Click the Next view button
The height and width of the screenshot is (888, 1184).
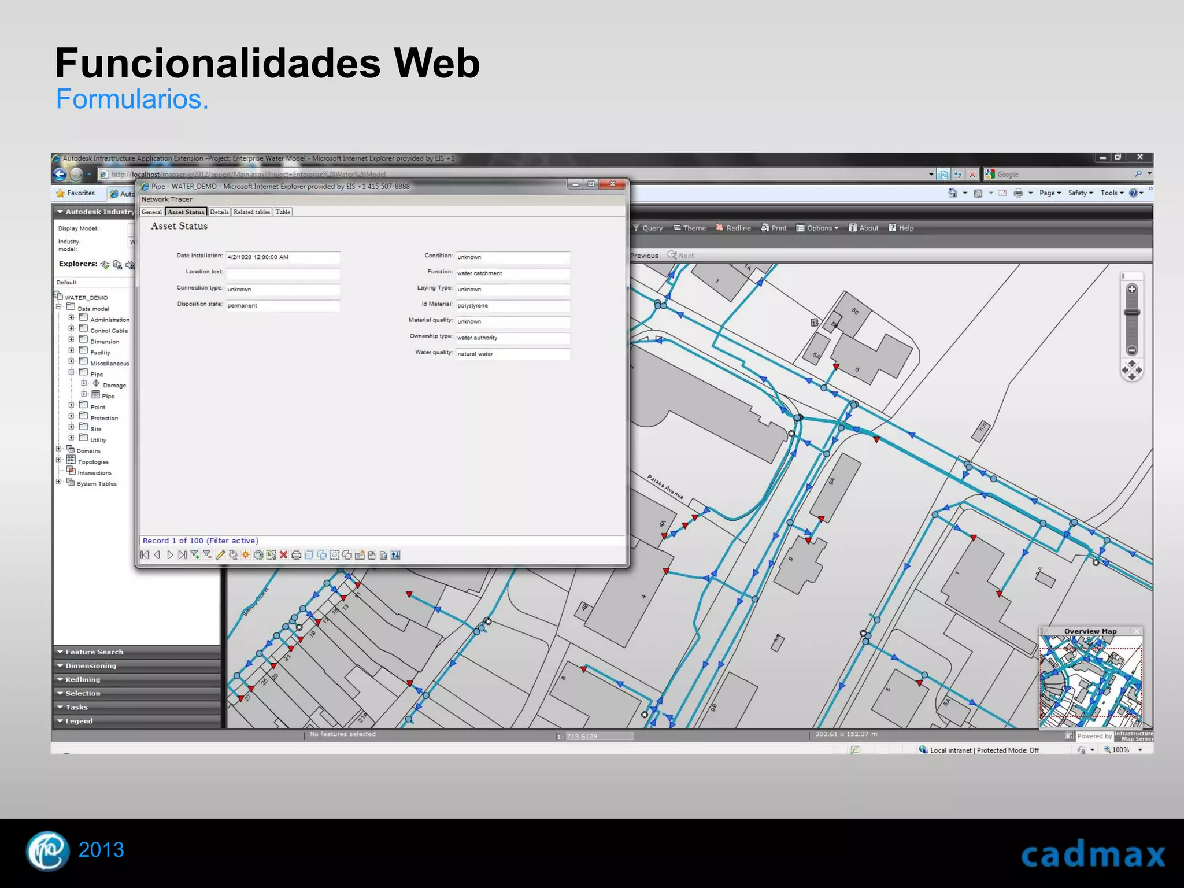pos(681,255)
